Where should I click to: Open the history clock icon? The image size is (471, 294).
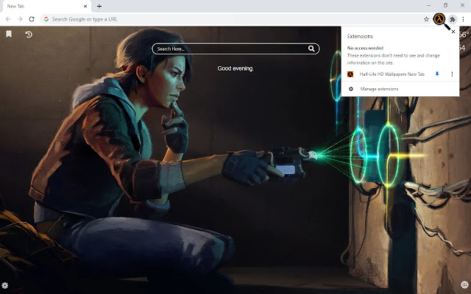click(x=29, y=35)
